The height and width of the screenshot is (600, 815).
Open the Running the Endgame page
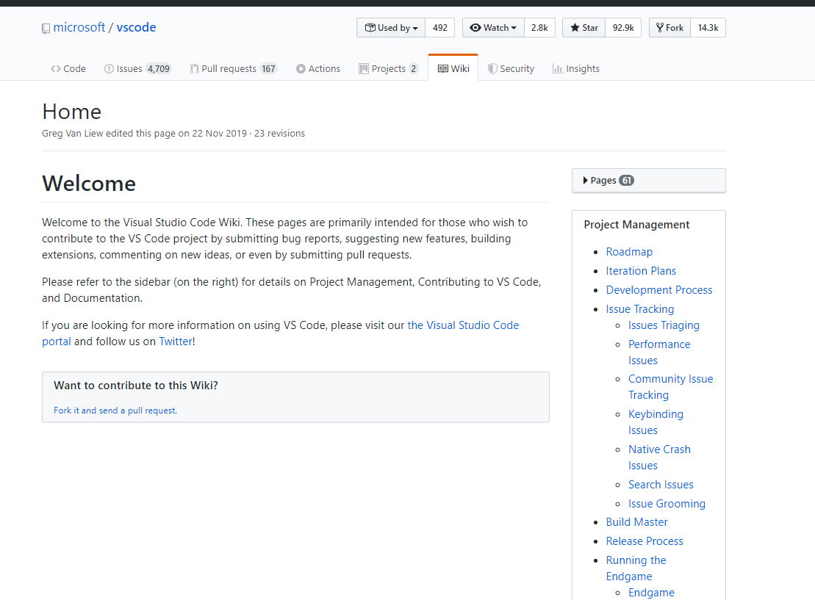636,568
